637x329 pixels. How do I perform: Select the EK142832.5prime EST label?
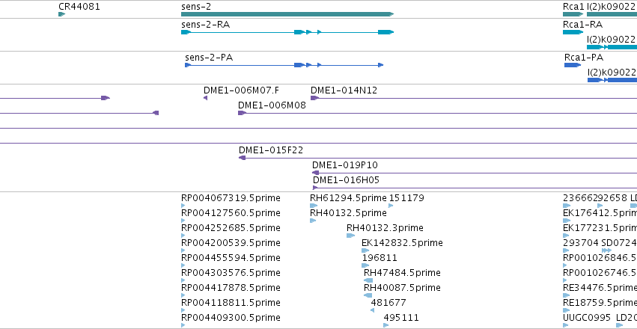click(402, 242)
